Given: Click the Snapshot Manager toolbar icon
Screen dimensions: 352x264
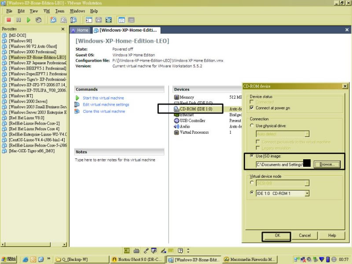Looking at the screenshot, I should pos(73,20).
